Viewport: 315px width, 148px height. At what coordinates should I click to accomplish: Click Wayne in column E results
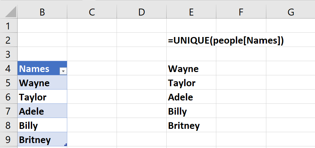click(x=184, y=69)
